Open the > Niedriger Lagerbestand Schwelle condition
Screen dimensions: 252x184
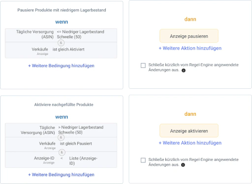[61, 130]
